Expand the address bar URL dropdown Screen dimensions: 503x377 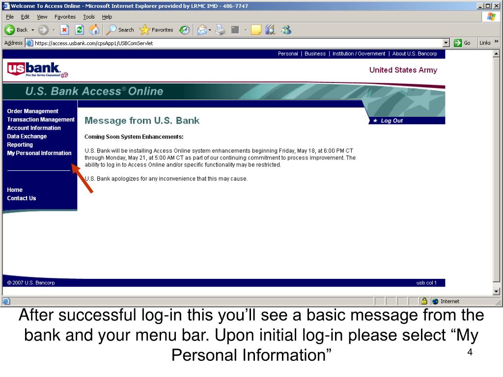(x=446, y=43)
